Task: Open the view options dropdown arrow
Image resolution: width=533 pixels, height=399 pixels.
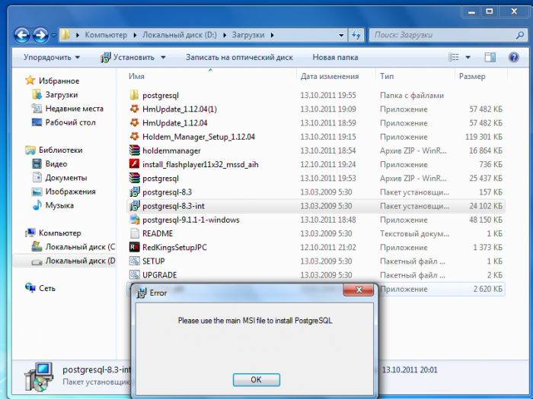Action: (468, 57)
